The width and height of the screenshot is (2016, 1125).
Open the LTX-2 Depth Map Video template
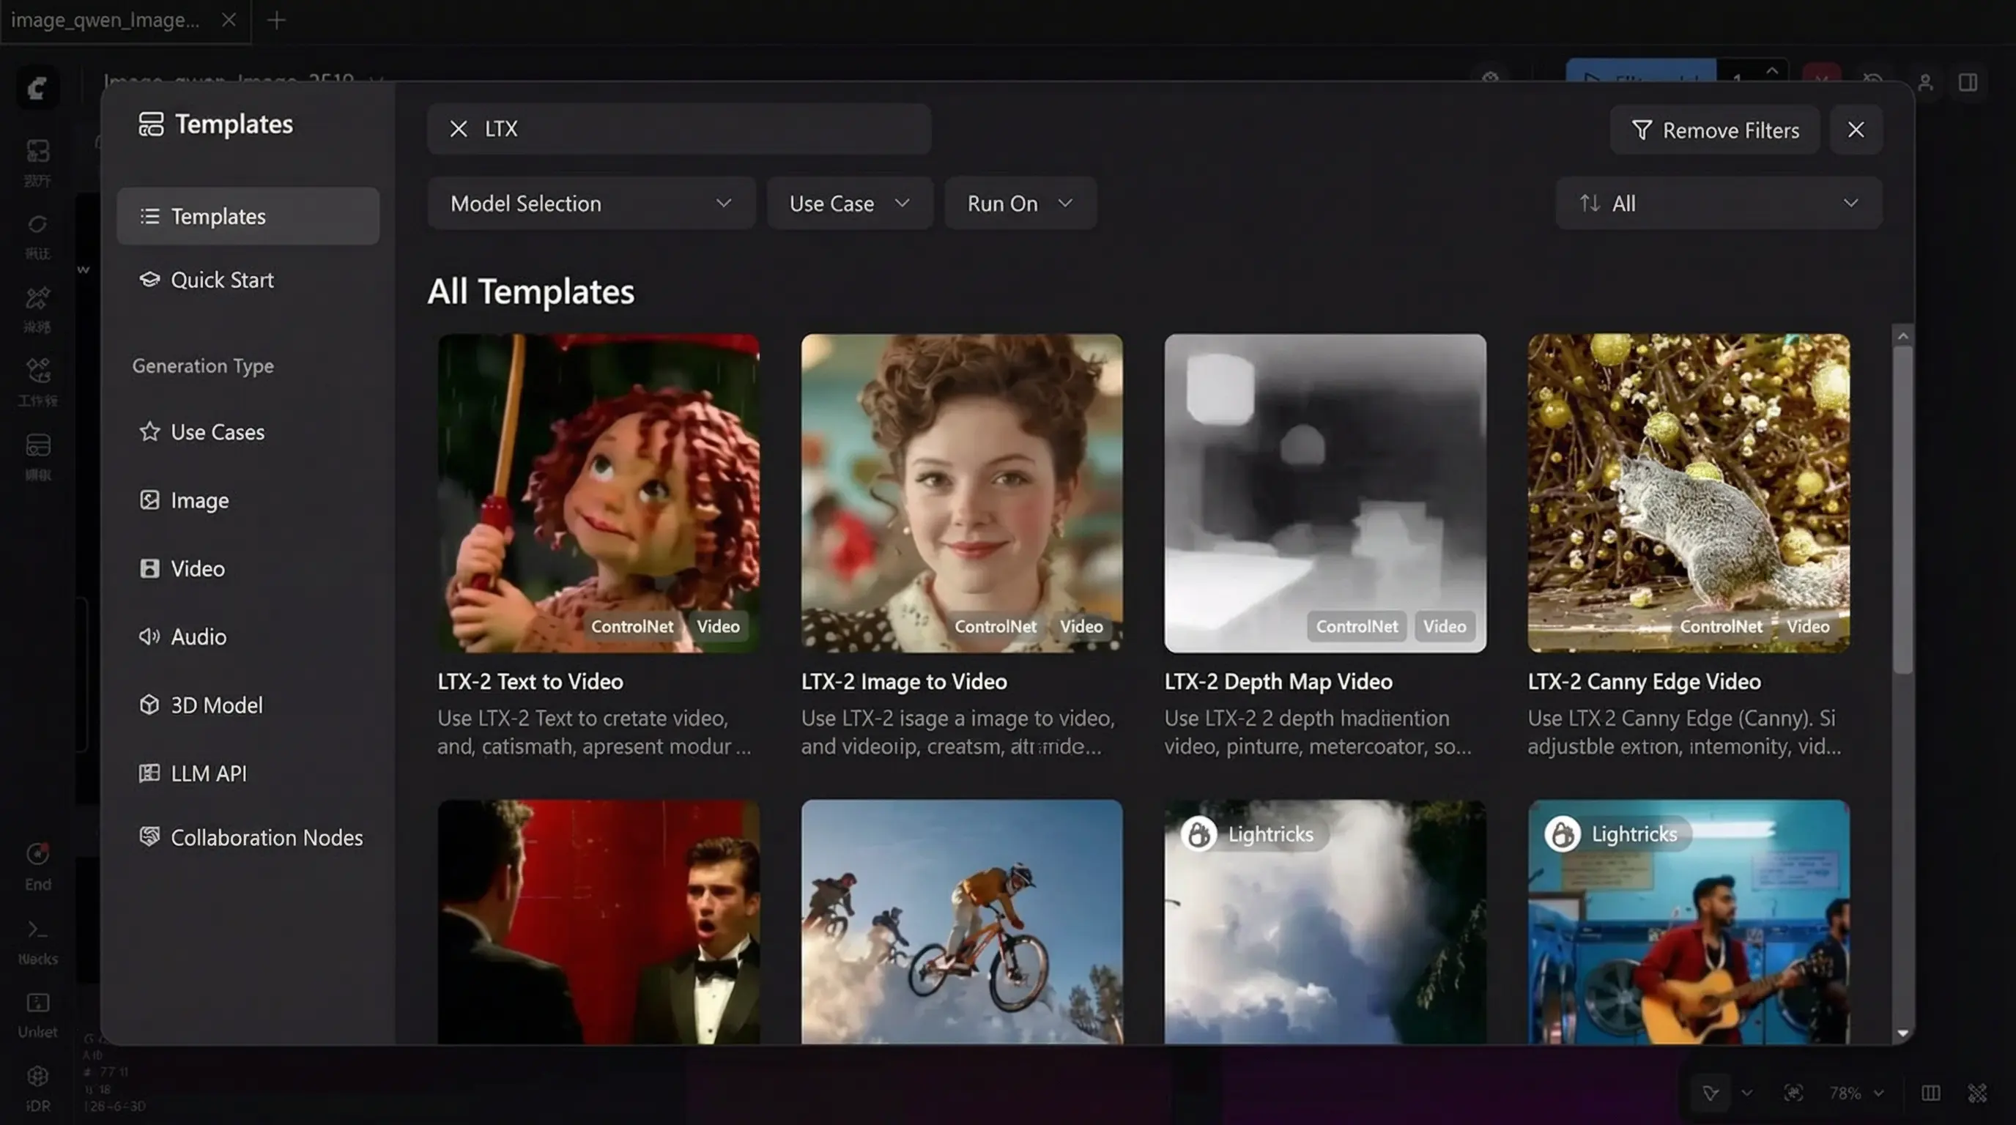coord(1324,493)
